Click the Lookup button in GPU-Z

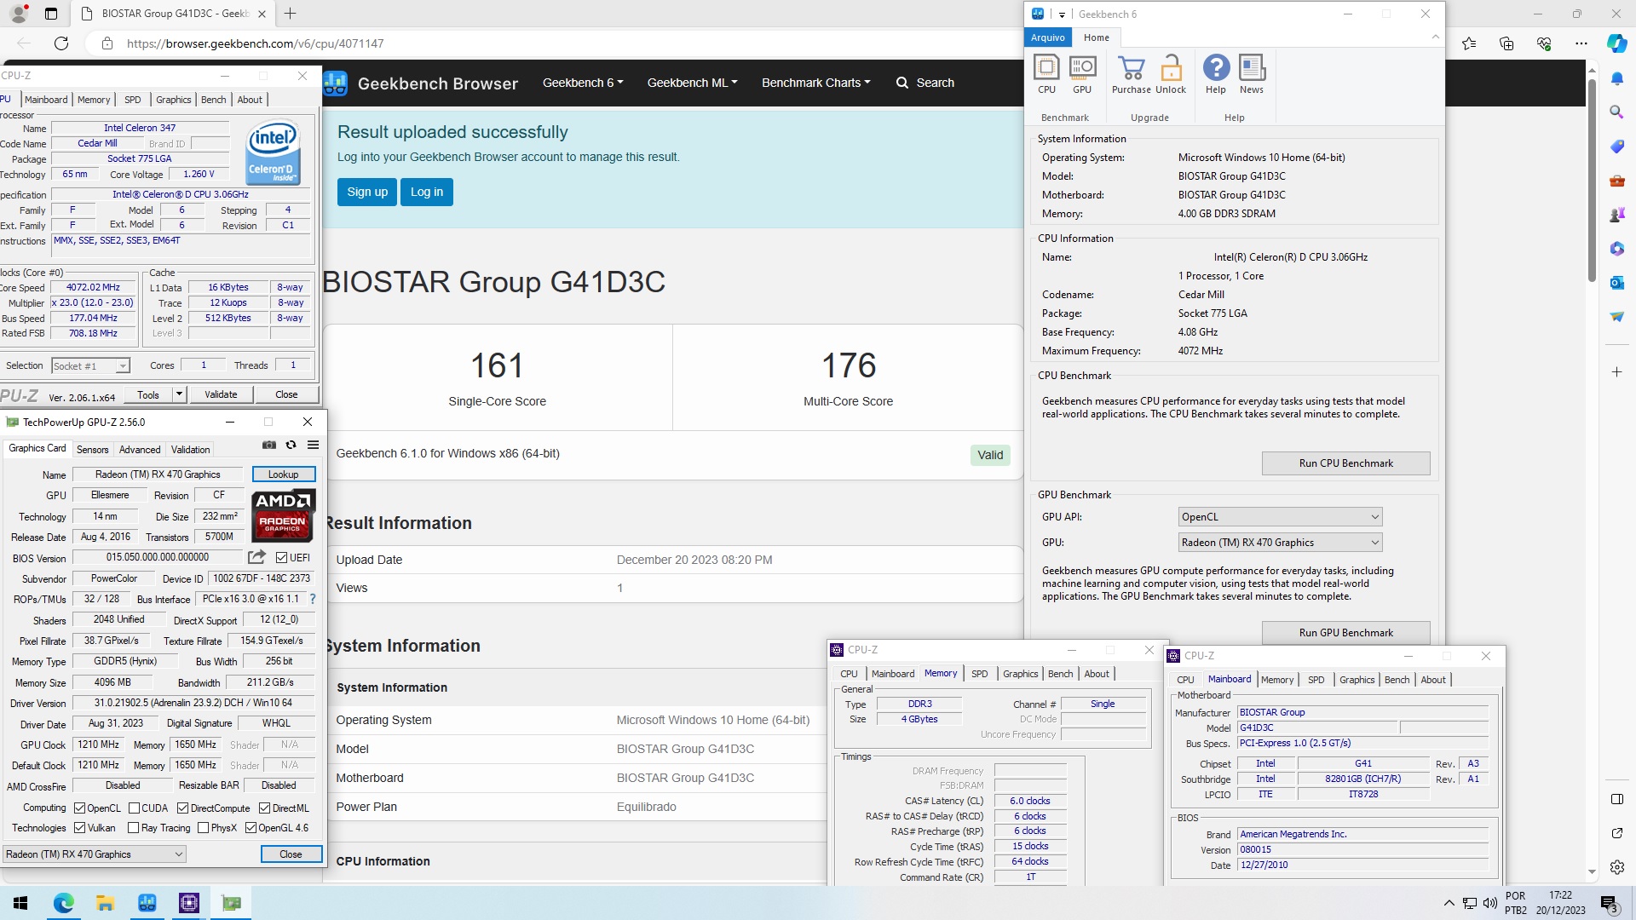click(x=284, y=474)
